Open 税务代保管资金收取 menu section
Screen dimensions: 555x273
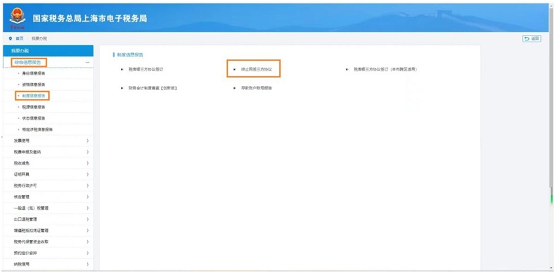click(32, 242)
